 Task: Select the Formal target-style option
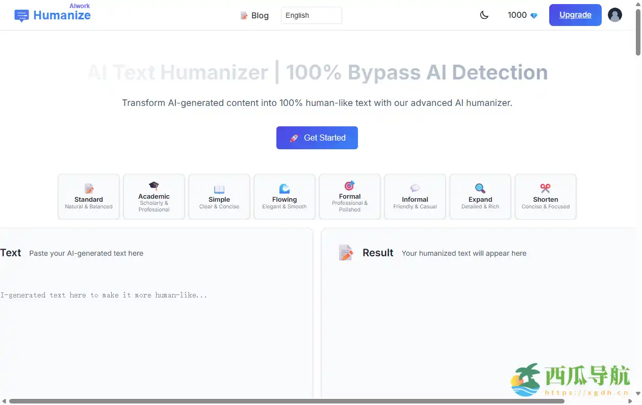tap(349, 197)
